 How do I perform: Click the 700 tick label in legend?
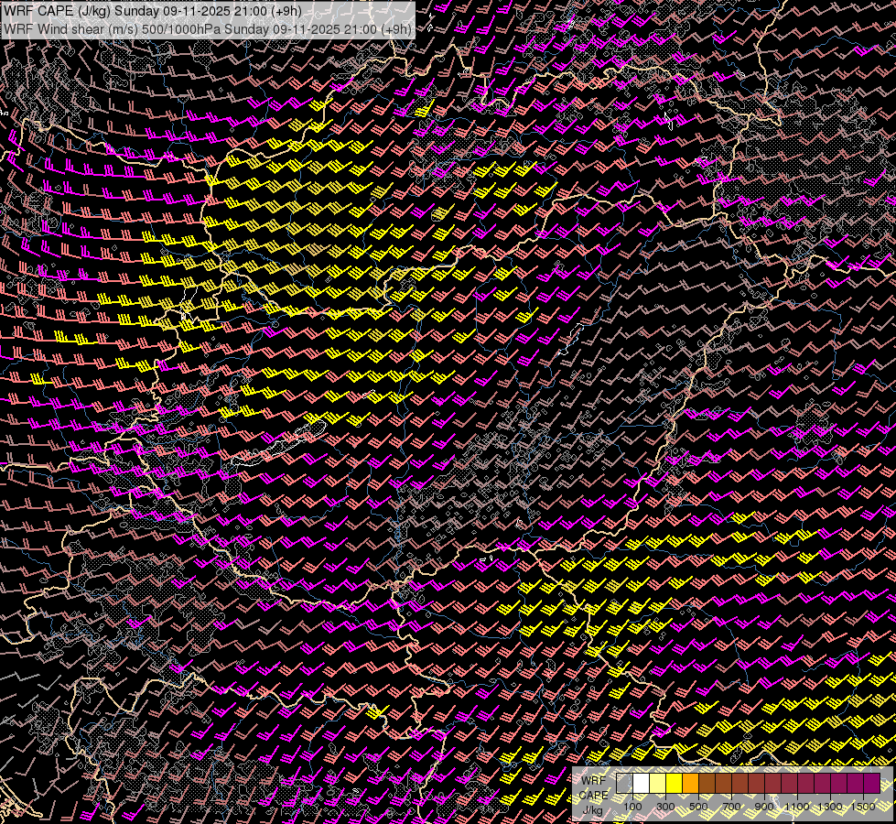[731, 807]
